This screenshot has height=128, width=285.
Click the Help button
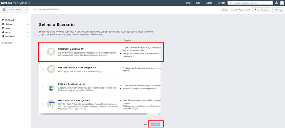pyautogui.click(x=278, y=10)
